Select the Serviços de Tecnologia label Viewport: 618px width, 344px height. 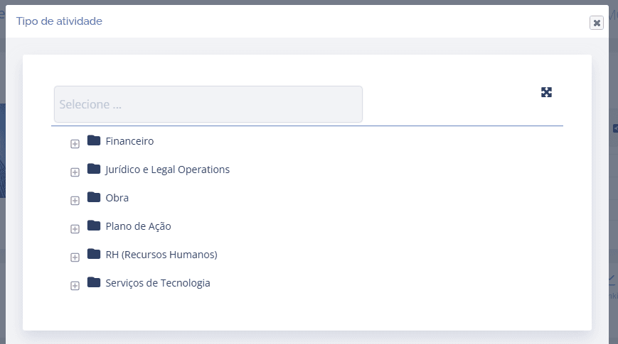click(x=158, y=283)
